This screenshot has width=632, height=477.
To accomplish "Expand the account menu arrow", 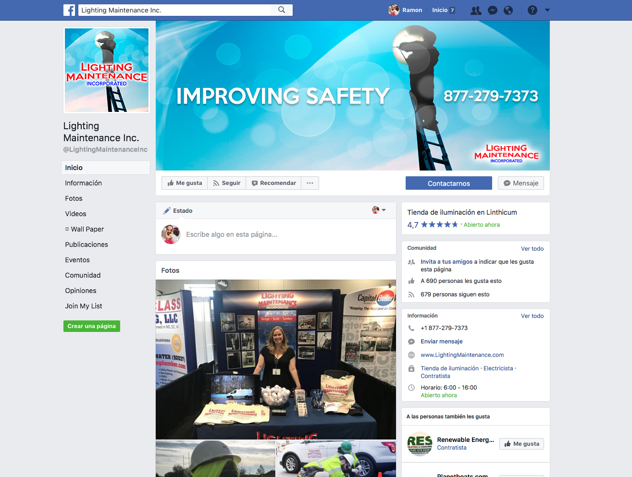I will coord(547,10).
